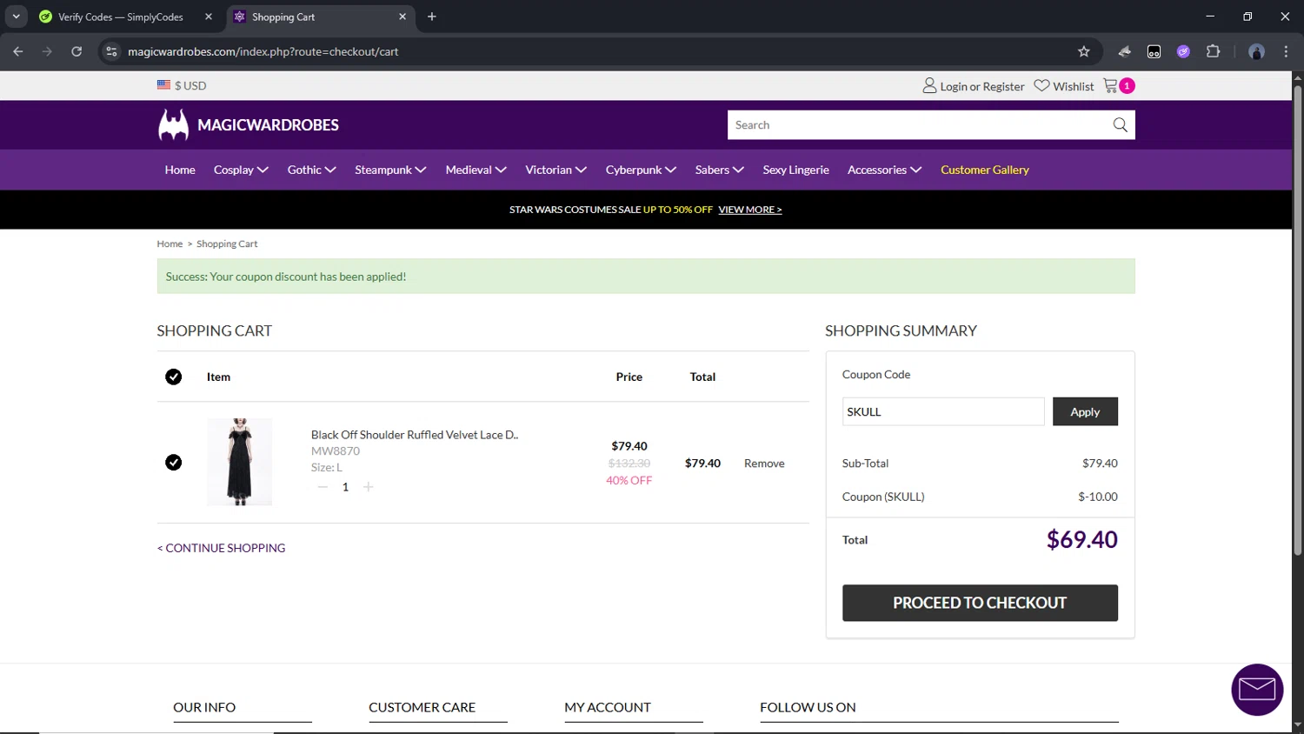This screenshot has height=734, width=1304.
Task: Click the browser profile avatar
Action: click(x=1256, y=51)
